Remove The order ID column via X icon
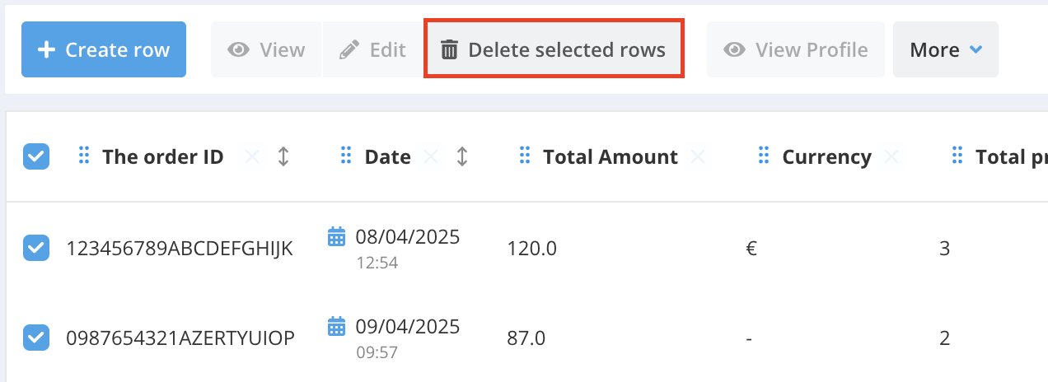The width and height of the screenshot is (1048, 382). pos(253,156)
